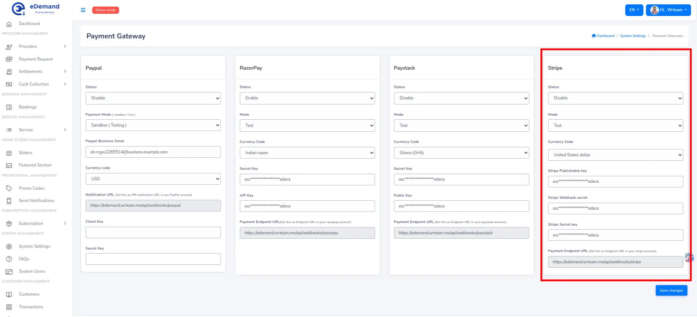The height and width of the screenshot is (317, 697).
Task: Click the Payment Request icon
Action: (x=9, y=59)
